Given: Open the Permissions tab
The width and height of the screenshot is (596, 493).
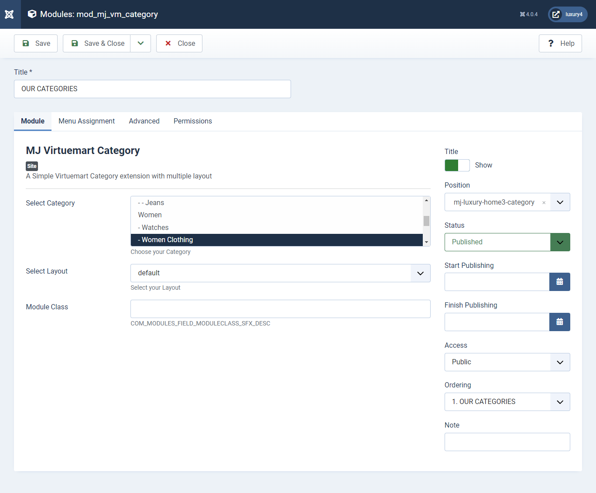Looking at the screenshot, I should coord(193,121).
